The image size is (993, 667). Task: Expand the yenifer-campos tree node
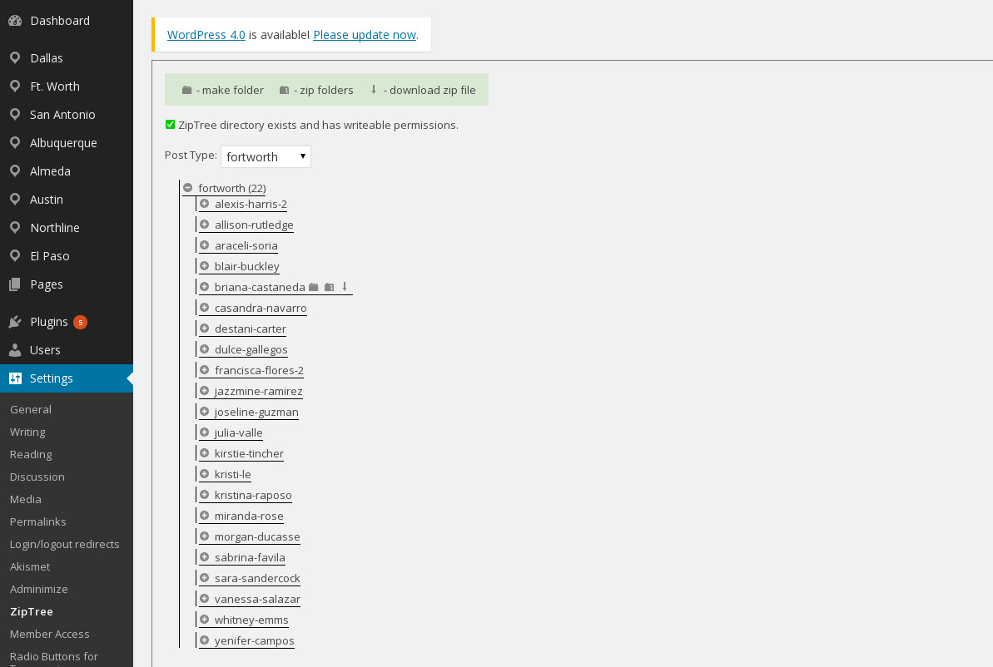pyautogui.click(x=204, y=640)
